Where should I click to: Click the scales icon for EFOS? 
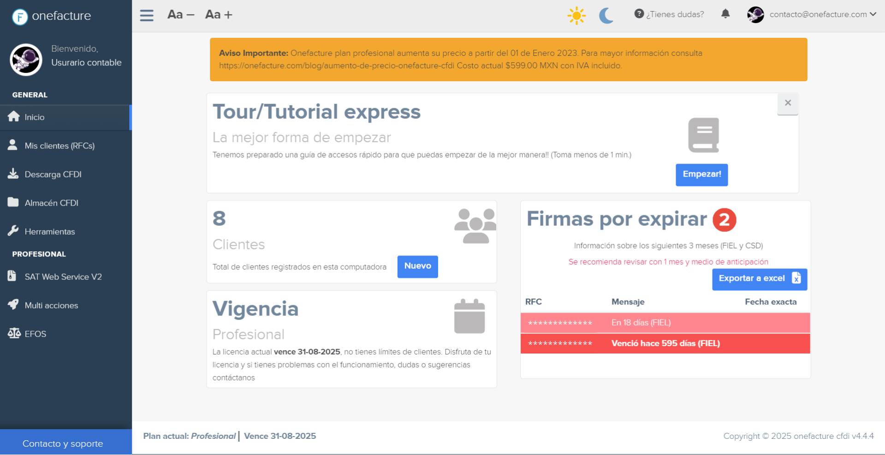14,333
